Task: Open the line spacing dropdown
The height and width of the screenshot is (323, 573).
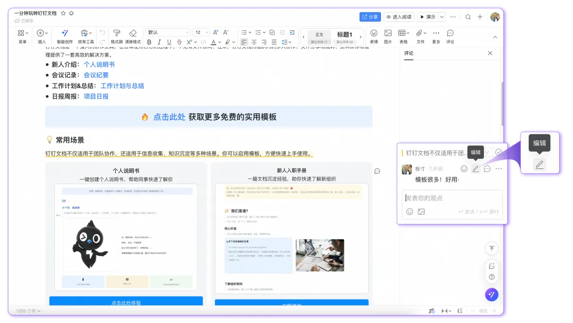Action: [x=287, y=42]
